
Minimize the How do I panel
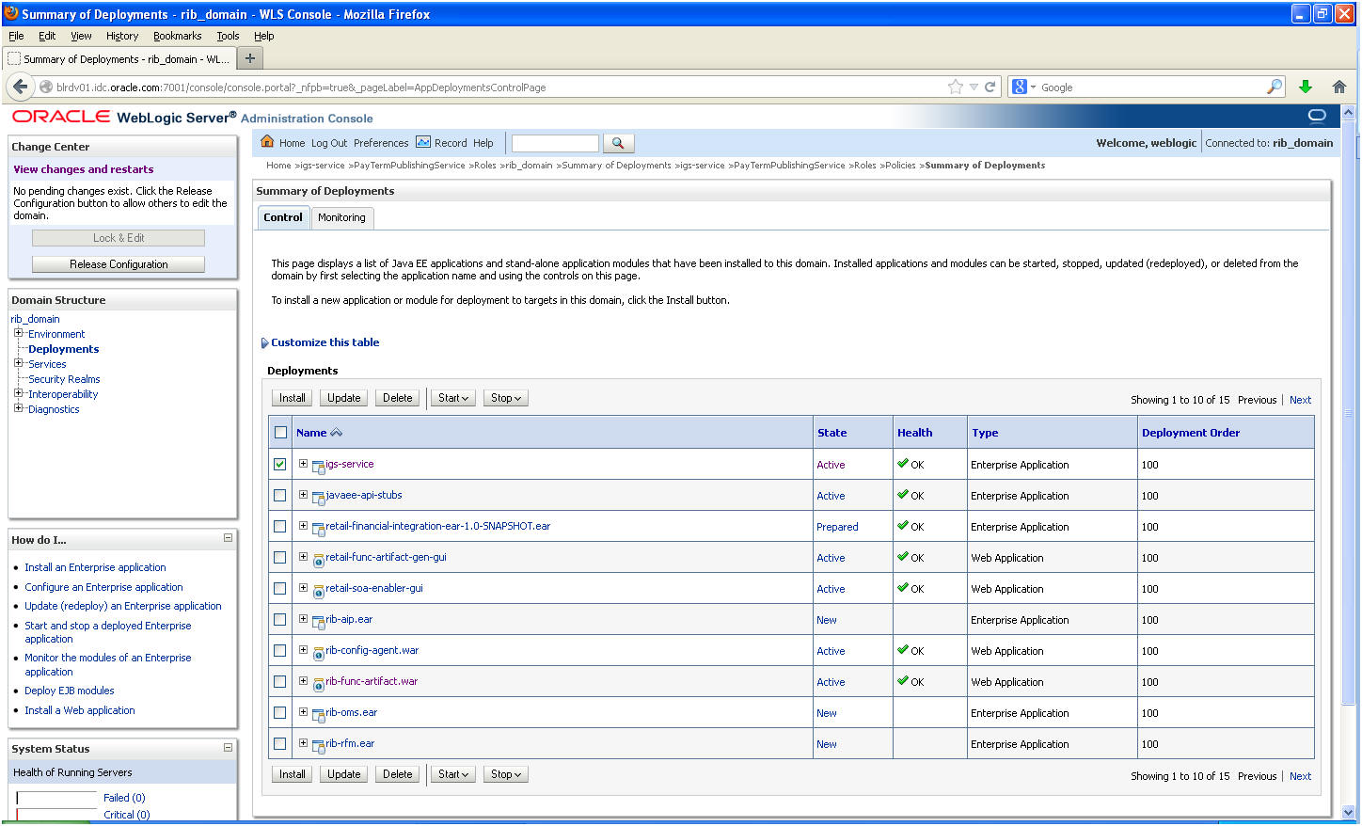228,538
